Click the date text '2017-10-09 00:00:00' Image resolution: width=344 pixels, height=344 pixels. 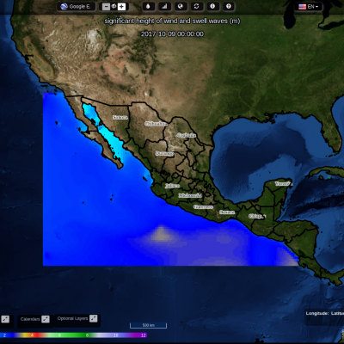pos(172,34)
